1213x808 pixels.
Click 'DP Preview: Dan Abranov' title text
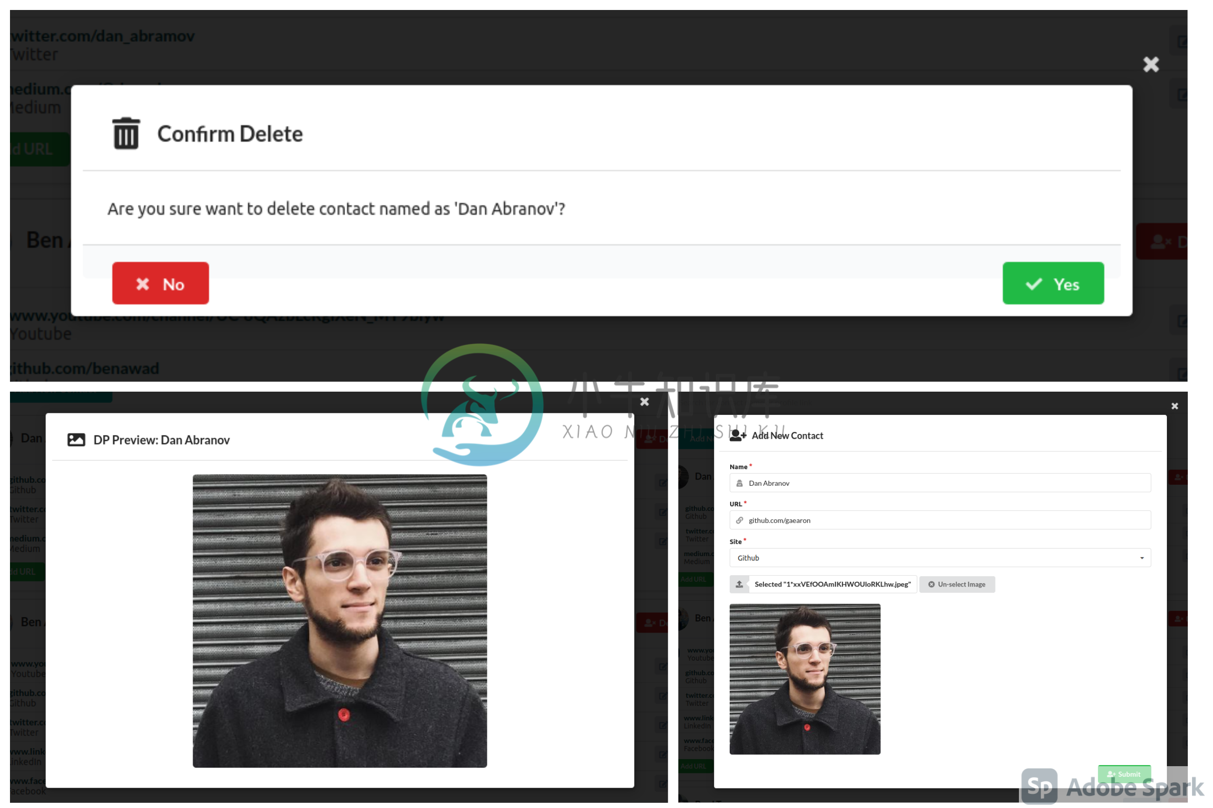click(161, 440)
